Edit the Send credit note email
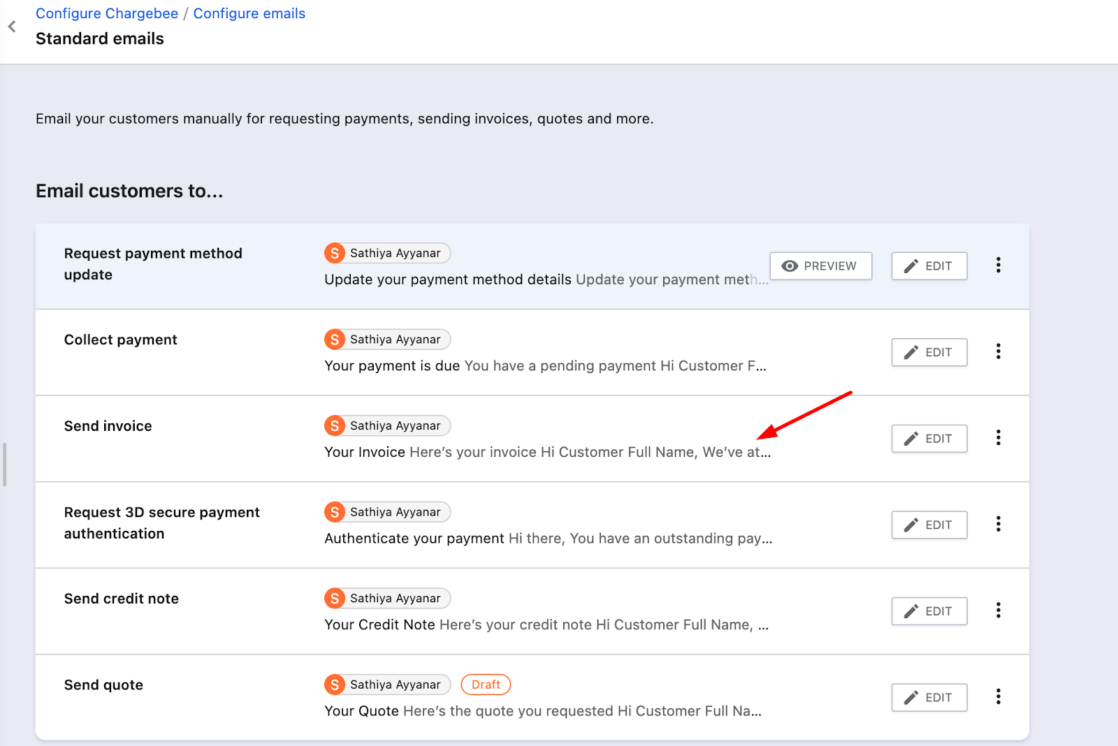This screenshot has width=1118, height=746. tap(929, 611)
